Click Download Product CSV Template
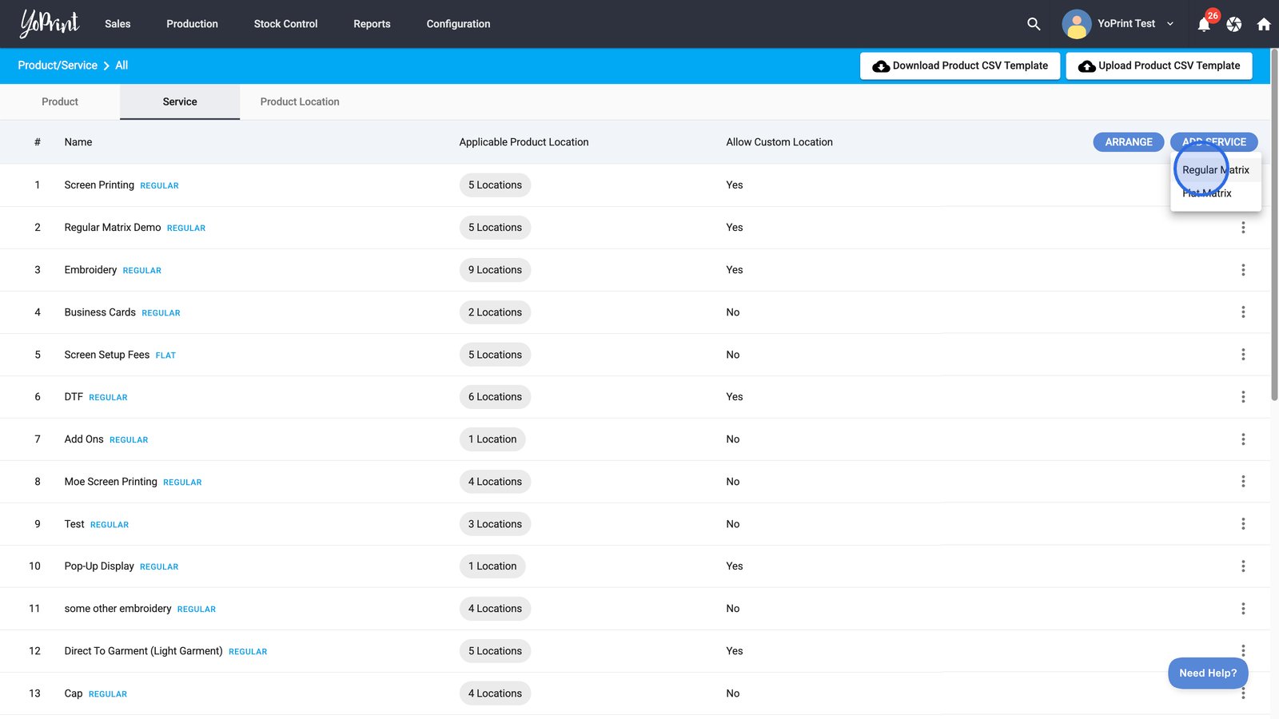The width and height of the screenshot is (1279, 719). 960,66
